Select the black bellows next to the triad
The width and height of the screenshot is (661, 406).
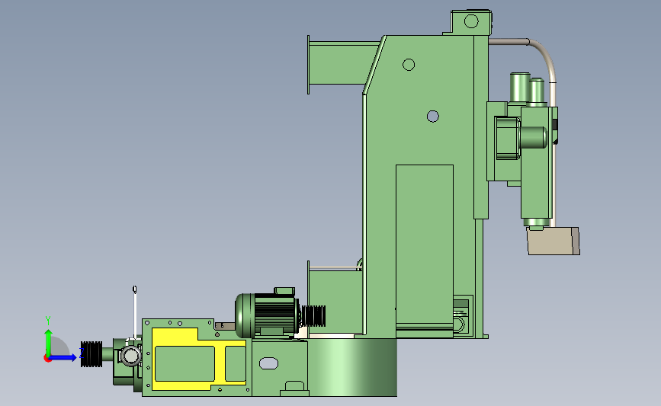tap(91, 354)
